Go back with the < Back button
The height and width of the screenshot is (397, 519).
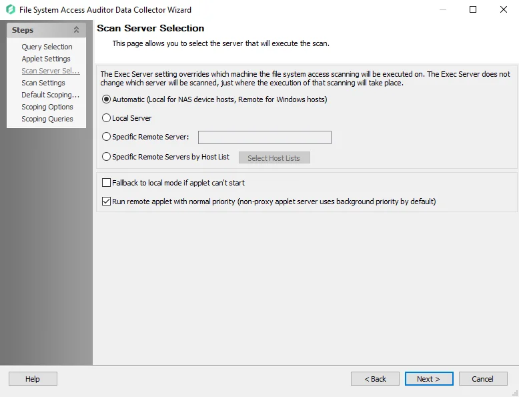tap(375, 379)
